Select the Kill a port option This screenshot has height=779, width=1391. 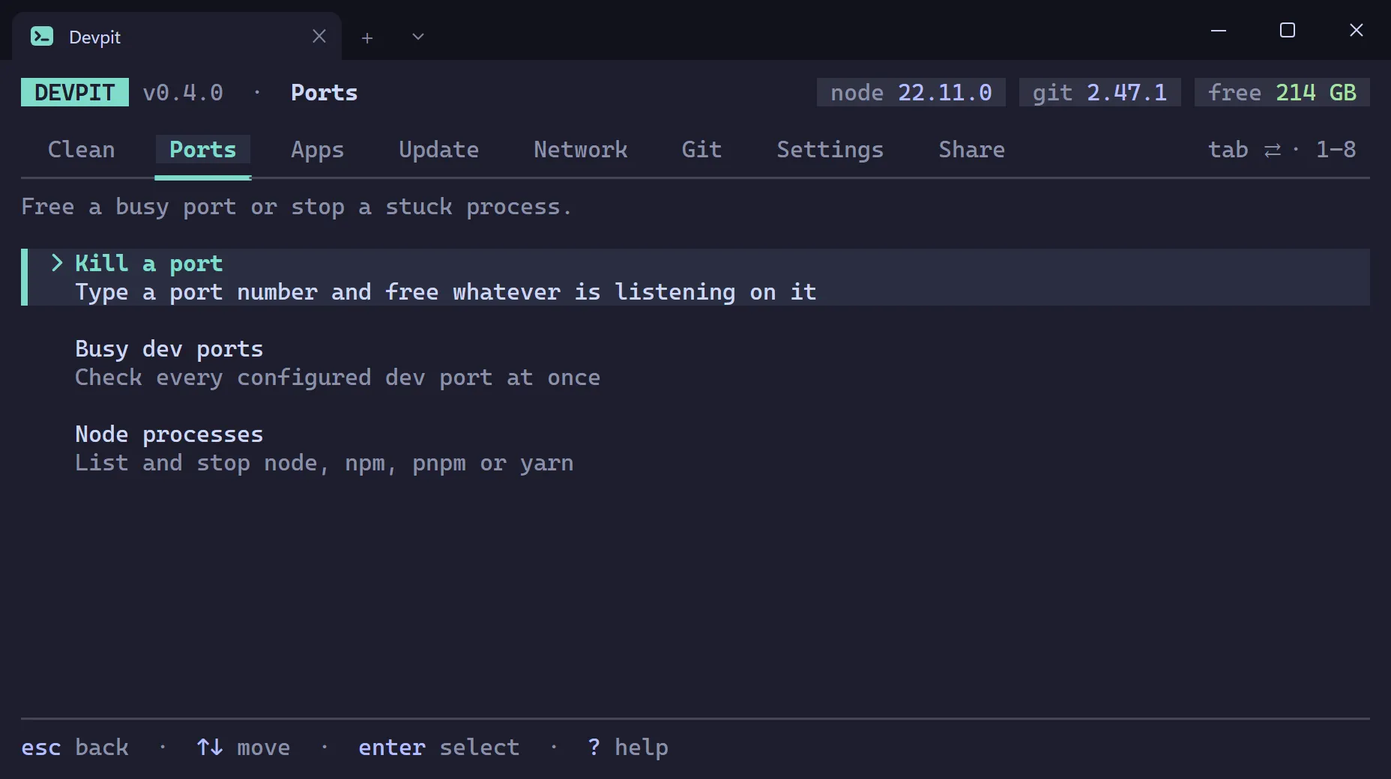point(695,277)
